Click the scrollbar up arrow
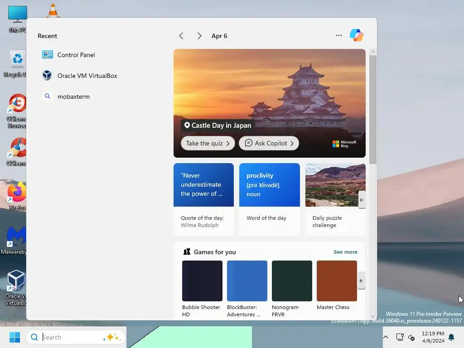Image resolution: width=464 pixels, height=348 pixels. click(x=373, y=52)
